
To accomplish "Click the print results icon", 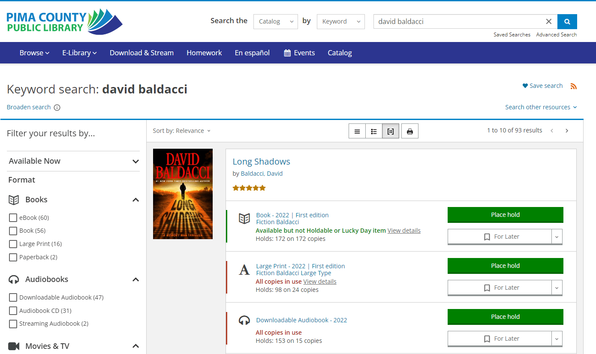I will click(x=410, y=131).
